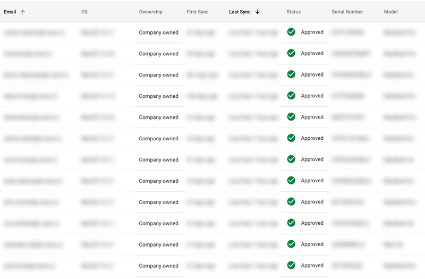
Task: Select Company owned cell in second row
Action: click(158, 54)
